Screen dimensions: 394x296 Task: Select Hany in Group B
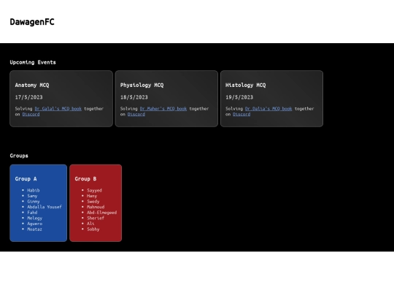tap(92, 196)
